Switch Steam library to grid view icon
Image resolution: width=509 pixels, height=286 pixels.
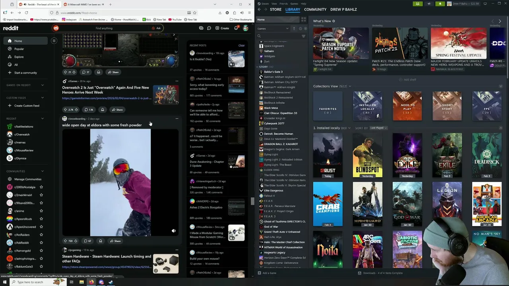click(x=303, y=19)
